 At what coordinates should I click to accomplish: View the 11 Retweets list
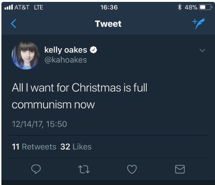point(34,147)
